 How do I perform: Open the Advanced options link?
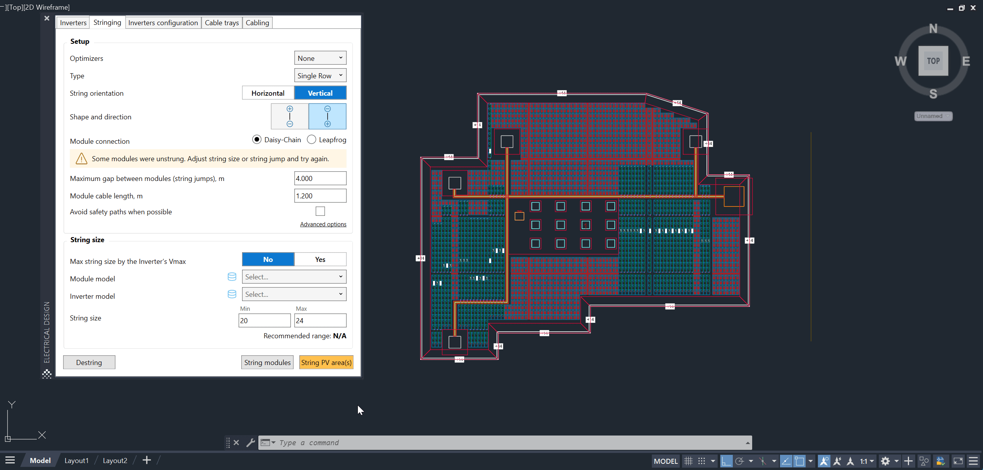[323, 224]
